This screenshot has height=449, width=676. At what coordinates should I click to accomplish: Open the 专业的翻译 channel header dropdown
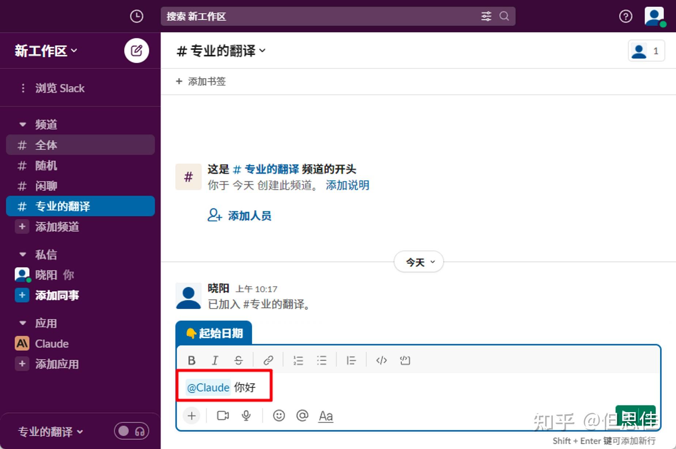tap(221, 51)
